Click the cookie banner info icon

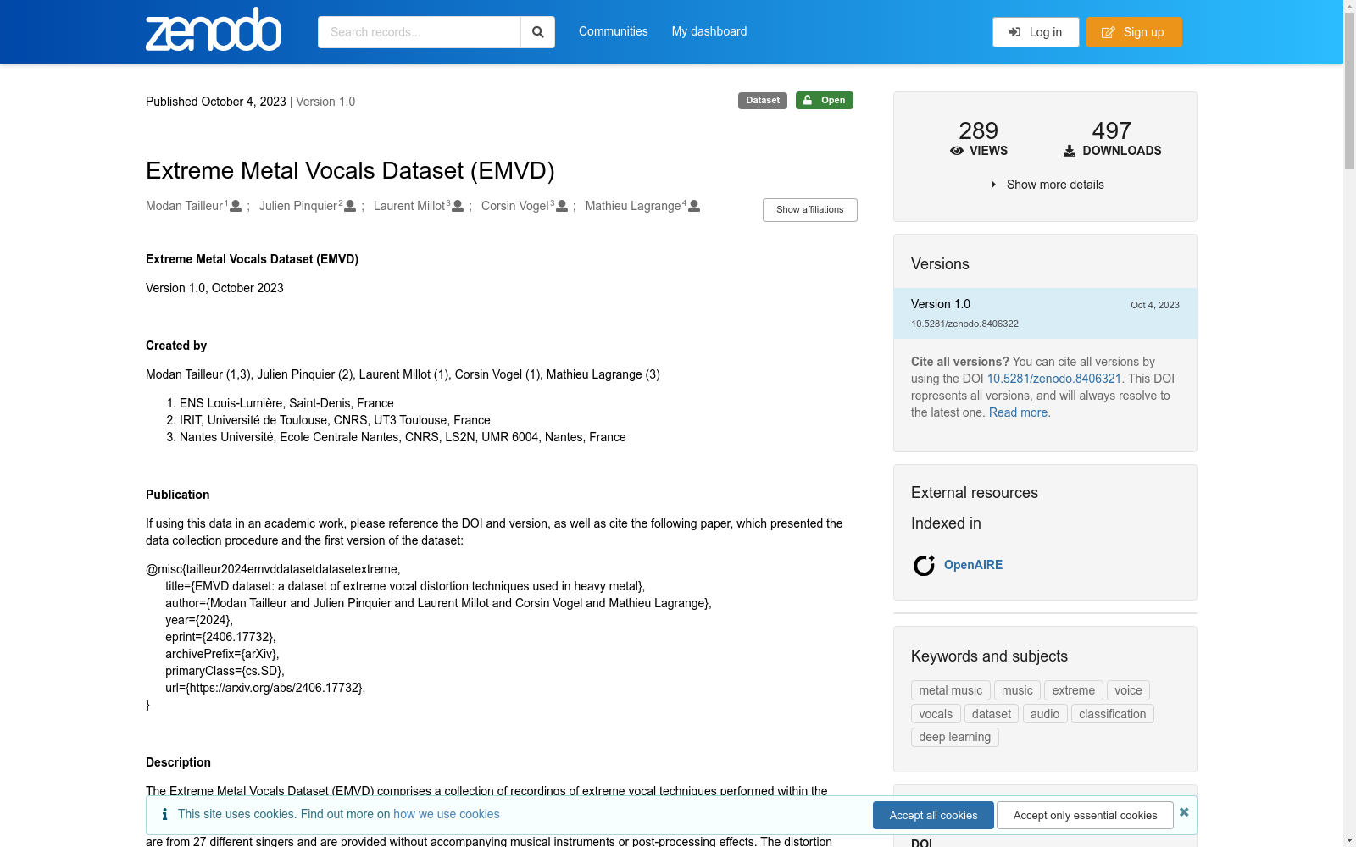tap(164, 814)
